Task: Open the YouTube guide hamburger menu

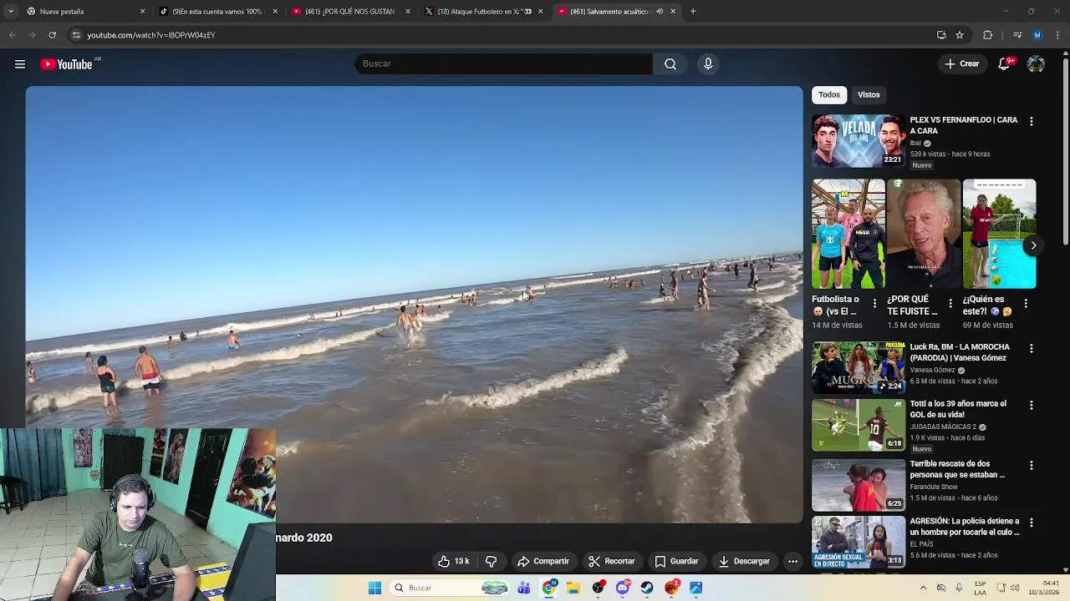Action: coord(20,64)
